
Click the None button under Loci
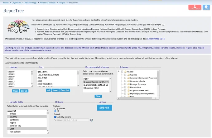55,90
